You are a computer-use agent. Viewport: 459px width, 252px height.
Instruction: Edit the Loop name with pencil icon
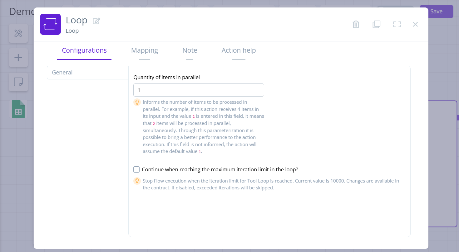pyautogui.click(x=96, y=21)
